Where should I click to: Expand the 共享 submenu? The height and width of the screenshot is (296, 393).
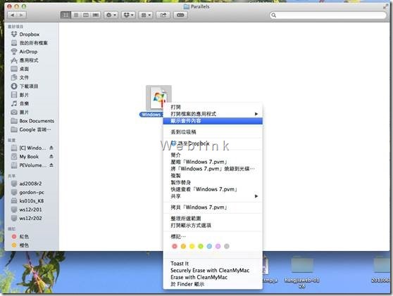[213, 196]
